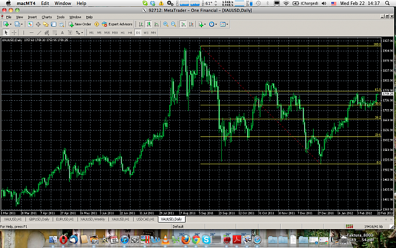Expand the Templates dropdown arrow
This screenshot has width=396, height=248.
(x=227, y=25)
